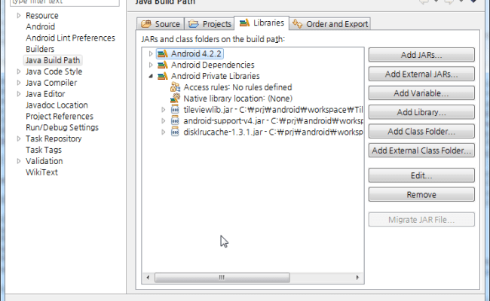Expand the tileviewlib.jar entry
Screen dimensions: 490x301
click(x=163, y=110)
